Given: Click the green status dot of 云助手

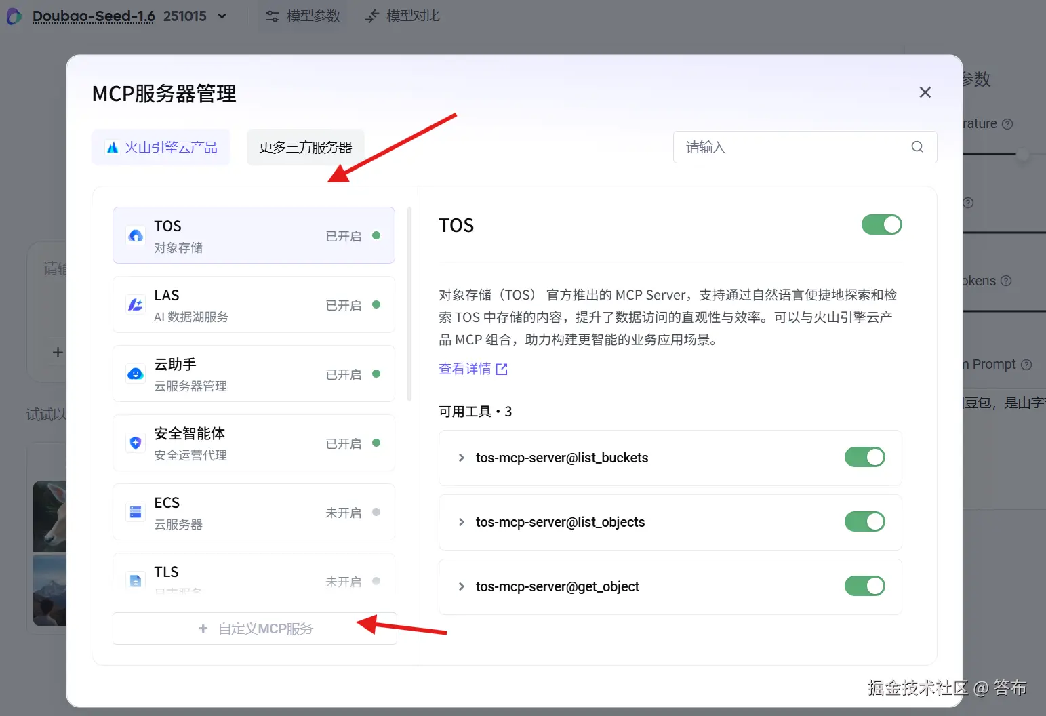Looking at the screenshot, I should pyautogui.click(x=376, y=374).
